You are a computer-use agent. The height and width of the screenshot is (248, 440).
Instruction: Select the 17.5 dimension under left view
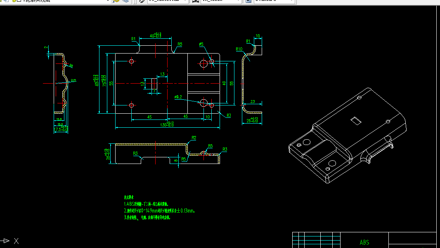pyautogui.click(x=61, y=129)
